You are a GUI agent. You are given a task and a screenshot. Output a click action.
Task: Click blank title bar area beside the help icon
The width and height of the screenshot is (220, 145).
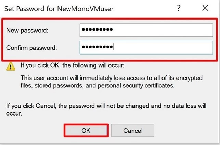coord(144,9)
